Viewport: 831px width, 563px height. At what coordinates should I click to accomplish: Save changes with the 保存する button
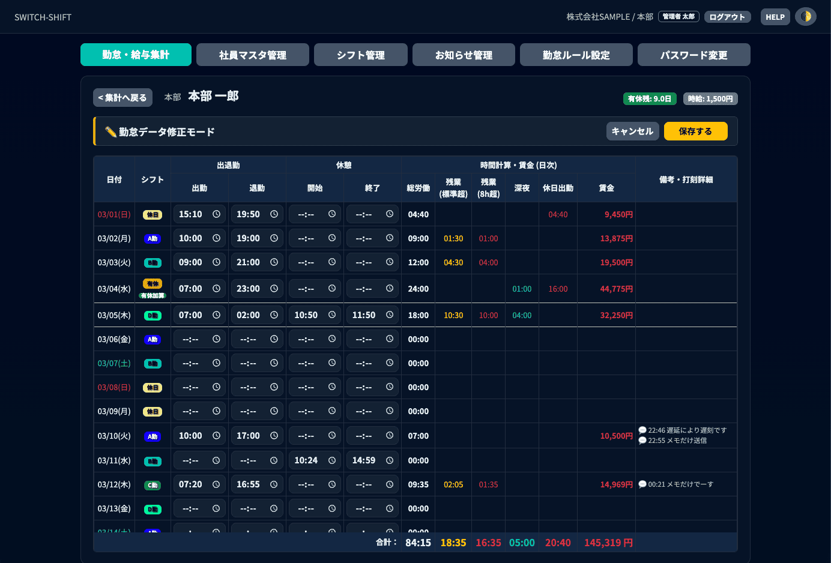(695, 131)
